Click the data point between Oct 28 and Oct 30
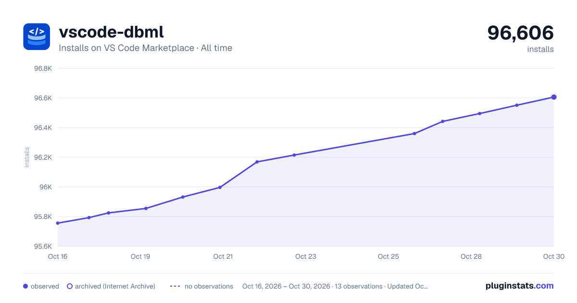 pos(516,105)
